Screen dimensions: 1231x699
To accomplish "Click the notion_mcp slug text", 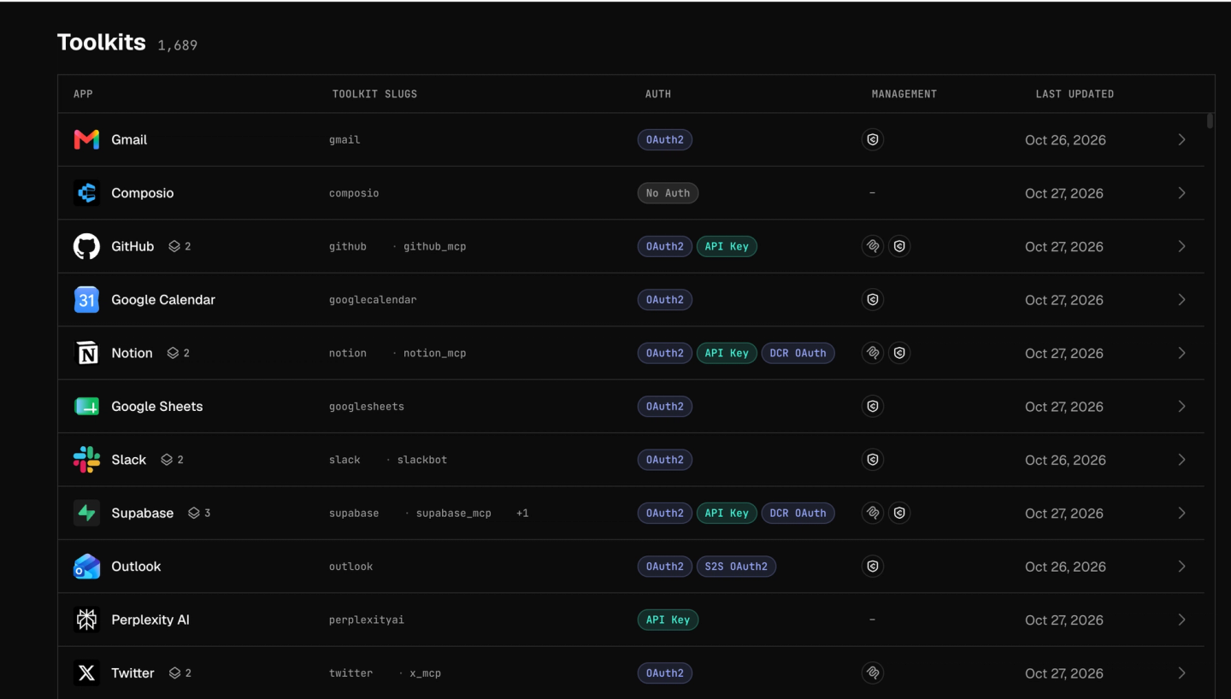I will pyautogui.click(x=435, y=353).
